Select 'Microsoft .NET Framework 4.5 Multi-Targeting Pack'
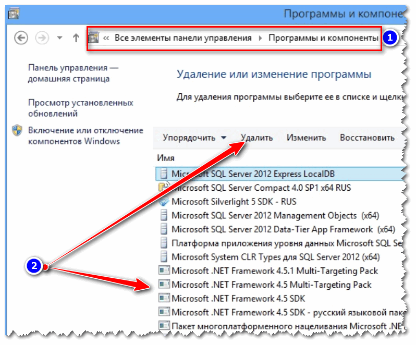The image size is (416, 345). click(272, 285)
